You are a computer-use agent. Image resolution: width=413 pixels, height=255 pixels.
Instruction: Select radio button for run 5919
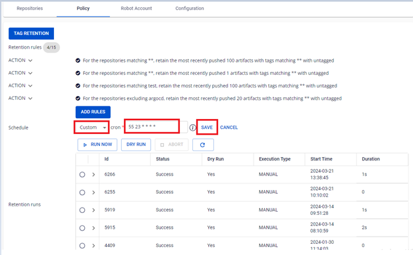tap(82, 210)
